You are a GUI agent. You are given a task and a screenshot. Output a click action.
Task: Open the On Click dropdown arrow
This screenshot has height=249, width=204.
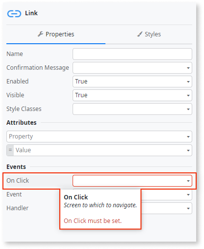188,181
